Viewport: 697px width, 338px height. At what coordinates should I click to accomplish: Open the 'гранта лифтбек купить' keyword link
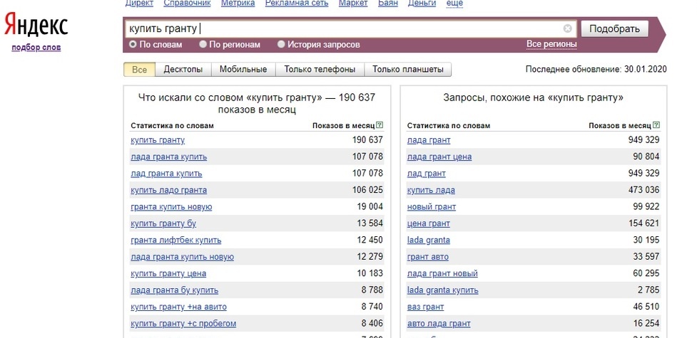[176, 240]
